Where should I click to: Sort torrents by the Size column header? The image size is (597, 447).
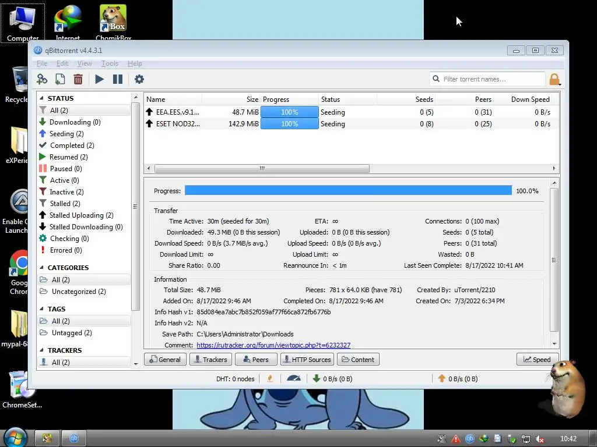coord(231,100)
